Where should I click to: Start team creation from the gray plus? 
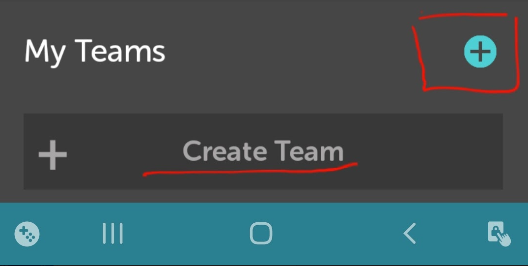point(53,155)
